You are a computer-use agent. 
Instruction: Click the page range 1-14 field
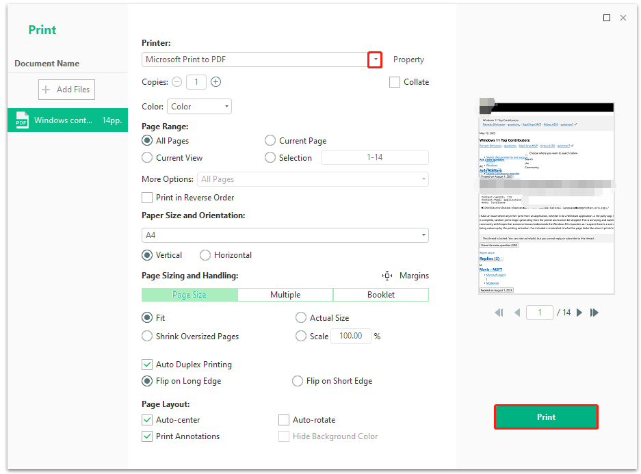pos(375,157)
